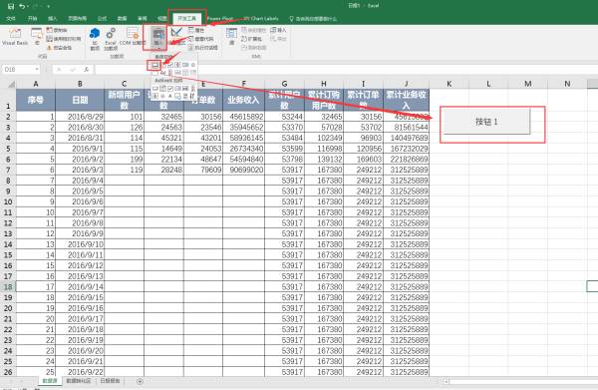The image size is (598, 390).
Task: Click 导入 XML import
Action: pos(278,30)
